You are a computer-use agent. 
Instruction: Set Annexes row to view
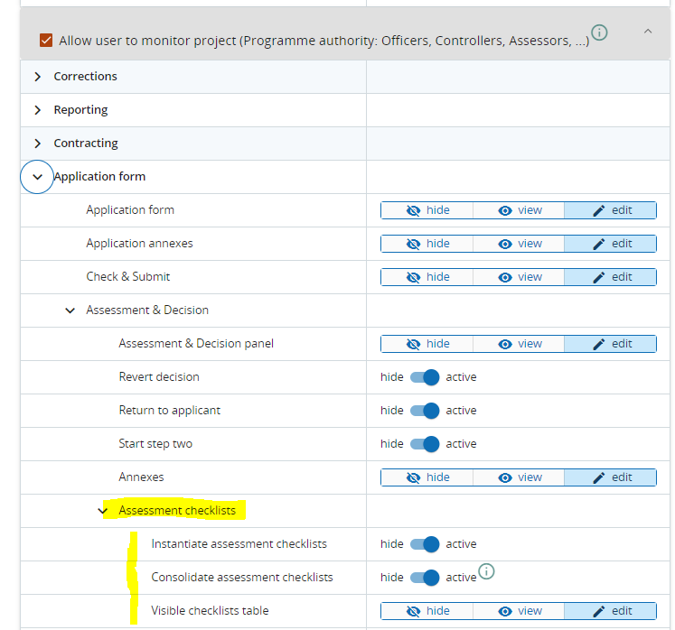(519, 477)
